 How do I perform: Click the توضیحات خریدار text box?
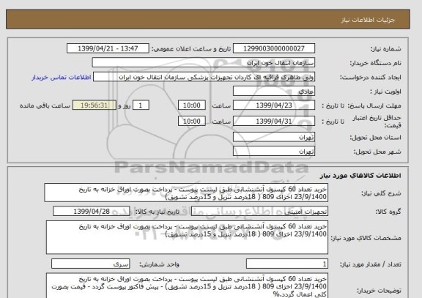pos(187,286)
